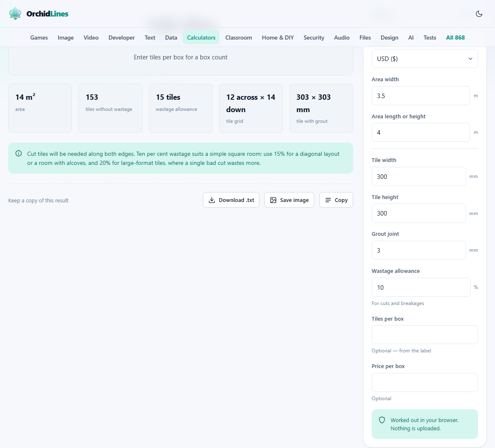
Task: Open the Files tab
Action: (365, 38)
